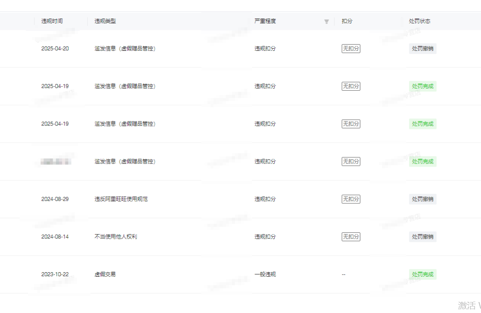The height and width of the screenshot is (313, 481).
Task: Open the 不当使用他人权利 violation entry
Action: [116, 237]
